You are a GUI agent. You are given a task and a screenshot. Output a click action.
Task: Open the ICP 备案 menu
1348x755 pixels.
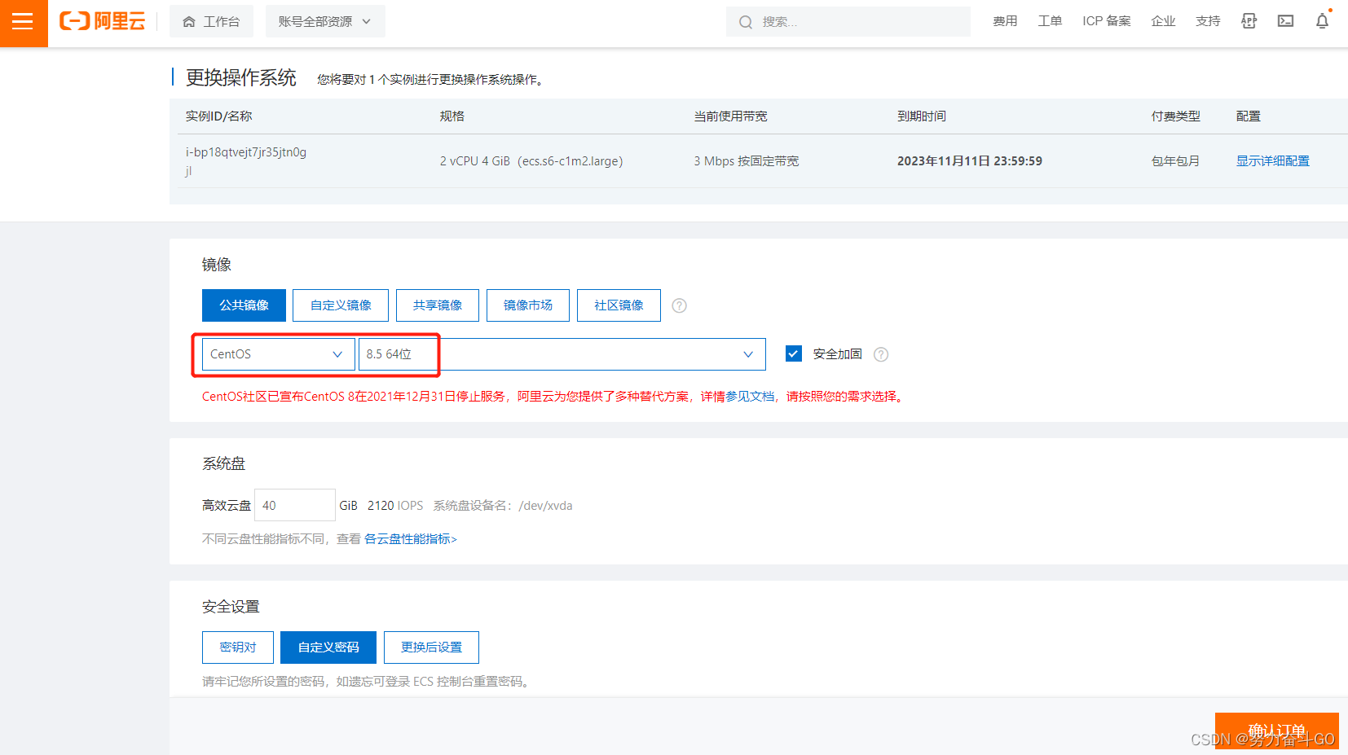click(x=1107, y=21)
